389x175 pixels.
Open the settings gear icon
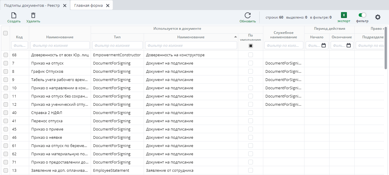[378, 17]
